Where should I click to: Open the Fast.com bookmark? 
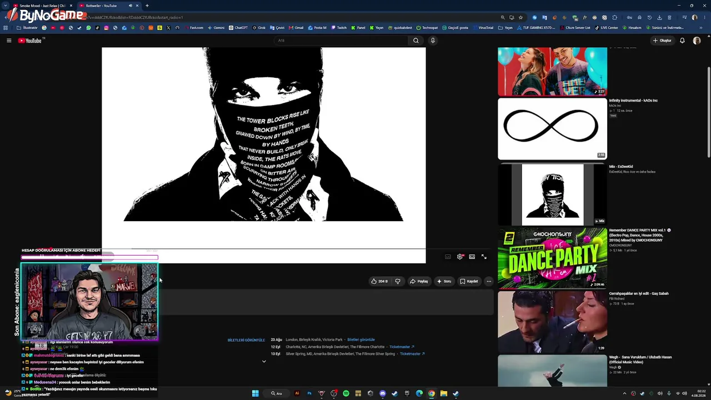coord(193,28)
